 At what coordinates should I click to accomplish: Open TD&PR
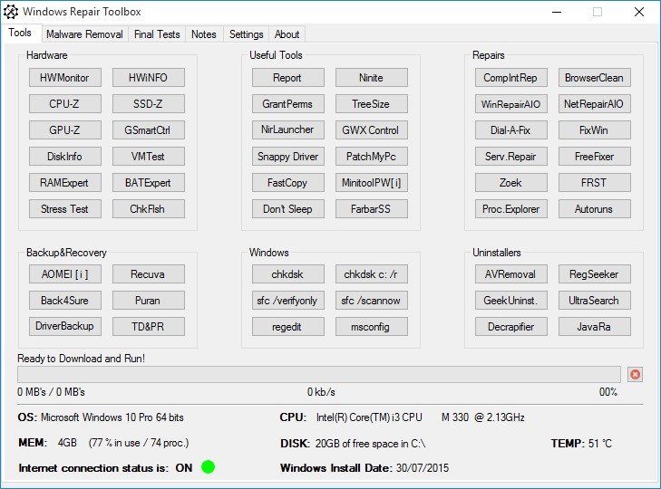pos(149,326)
